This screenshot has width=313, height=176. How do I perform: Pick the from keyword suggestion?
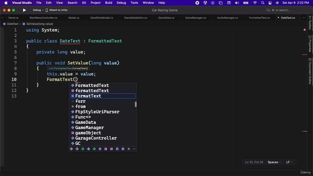point(103,107)
